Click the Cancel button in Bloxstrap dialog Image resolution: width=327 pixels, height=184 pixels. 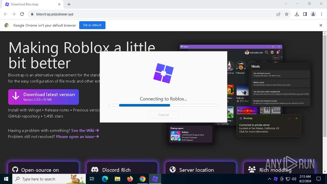(x=163, y=115)
